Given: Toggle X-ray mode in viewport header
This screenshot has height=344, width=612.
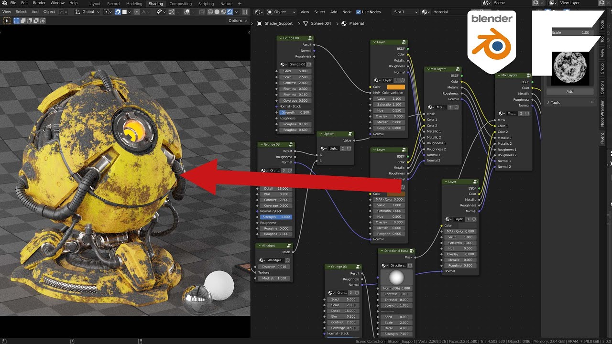Looking at the screenshot, I should click(202, 12).
